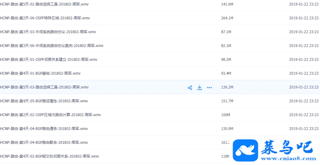Viewport: 320px width, 165px height.
Task: Click the 93.4M file size
Action: point(226,73)
